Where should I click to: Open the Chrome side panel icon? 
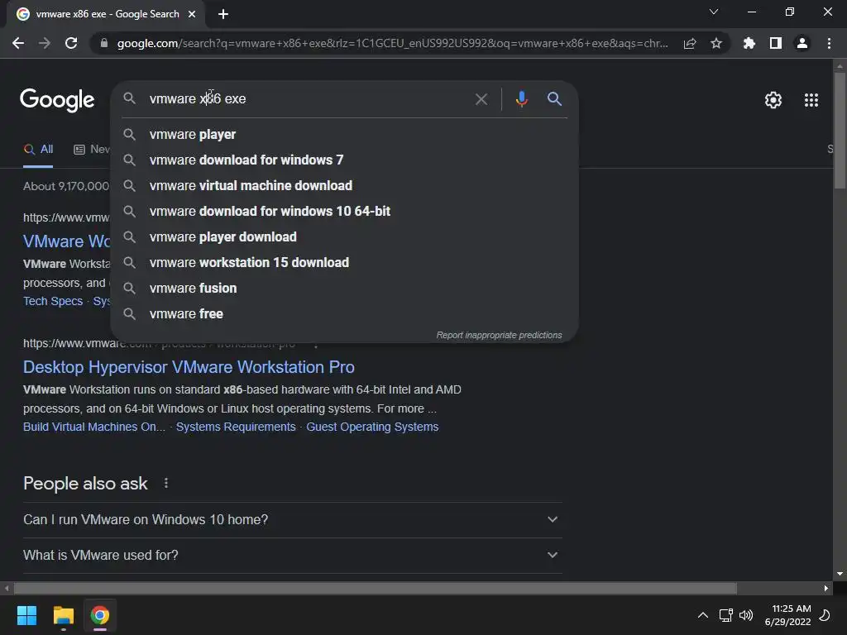[x=776, y=43]
